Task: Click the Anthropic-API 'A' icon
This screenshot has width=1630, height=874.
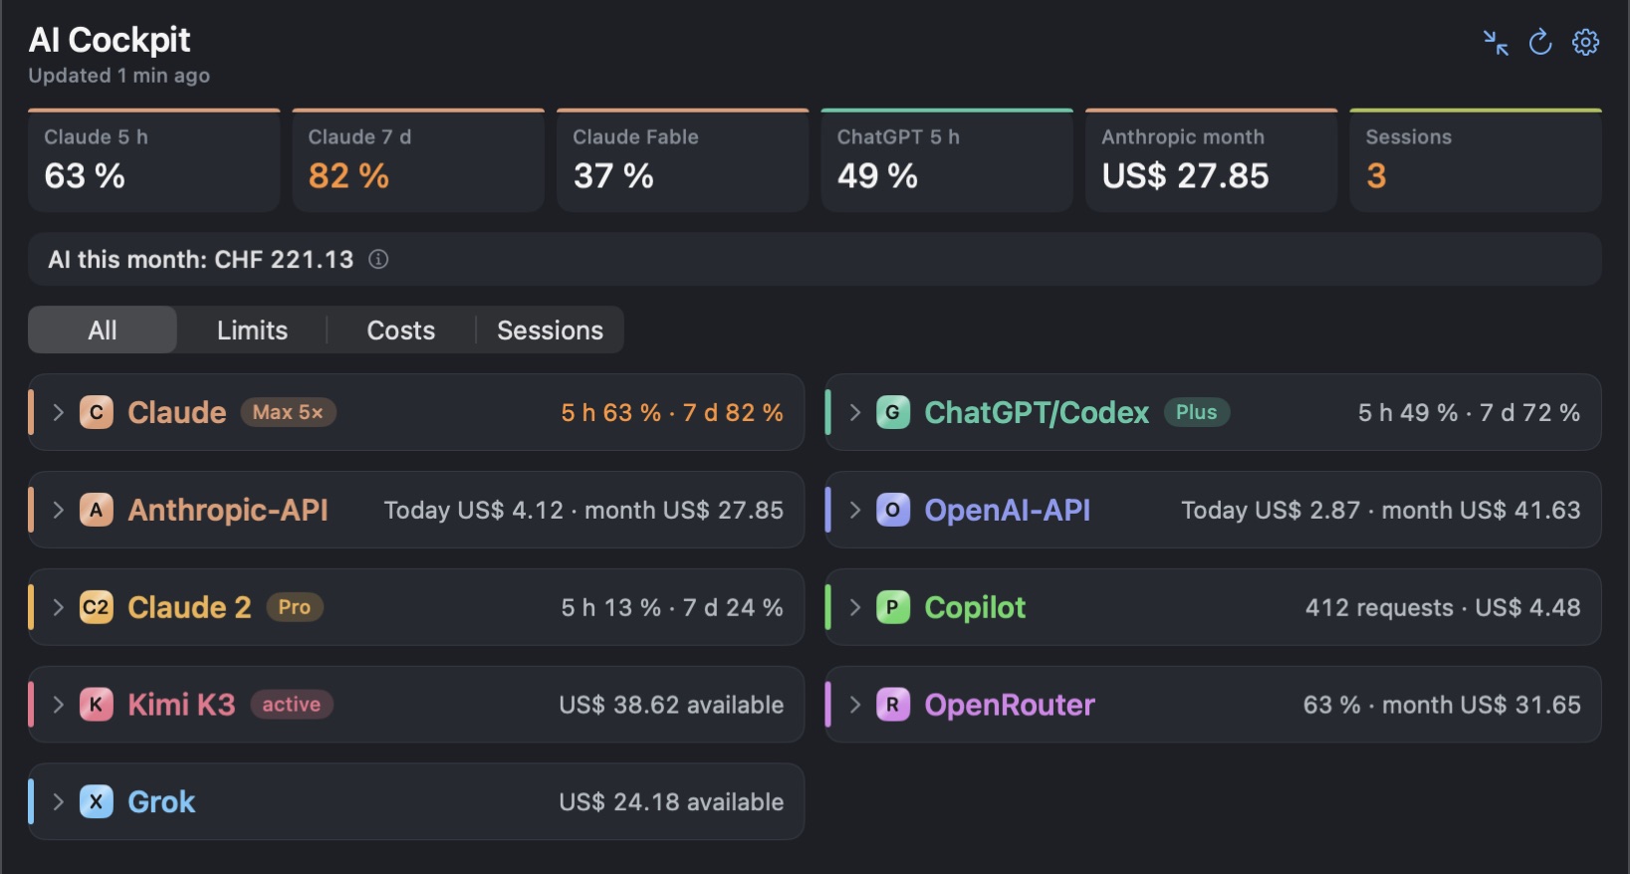Action: point(97,510)
